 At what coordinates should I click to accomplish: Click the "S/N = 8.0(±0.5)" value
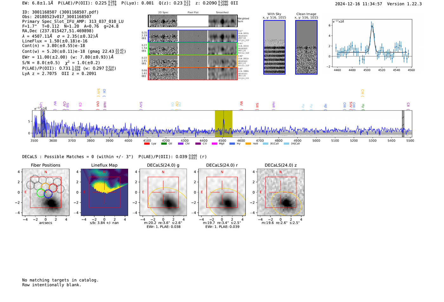41,63
